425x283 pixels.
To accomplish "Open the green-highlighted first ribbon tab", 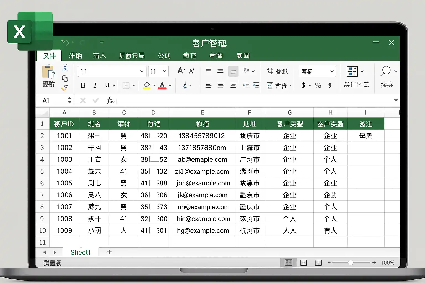I will point(50,56).
